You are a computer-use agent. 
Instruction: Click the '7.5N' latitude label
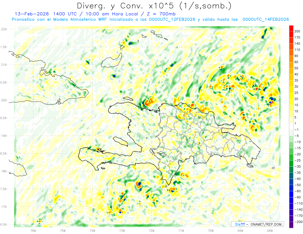point(4,189)
